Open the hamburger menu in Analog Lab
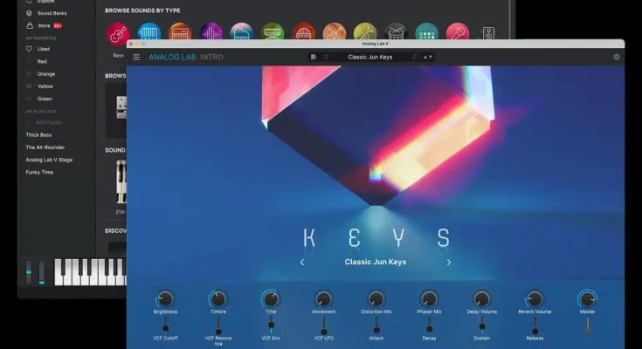This screenshot has width=642, height=349. [x=136, y=58]
